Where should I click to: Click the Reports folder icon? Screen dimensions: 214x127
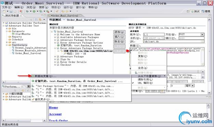click(10, 37)
